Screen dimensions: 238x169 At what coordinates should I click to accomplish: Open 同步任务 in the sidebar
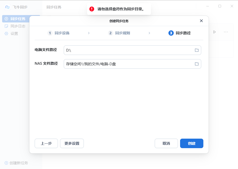coord(21,19)
